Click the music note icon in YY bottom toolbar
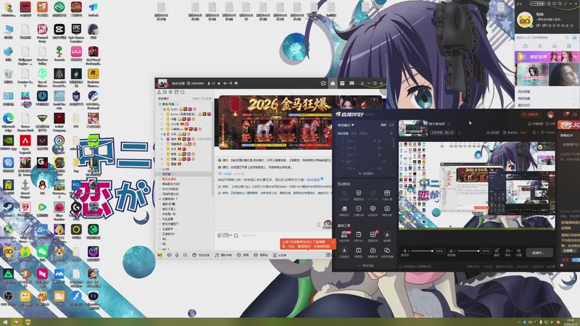 click(217, 255)
